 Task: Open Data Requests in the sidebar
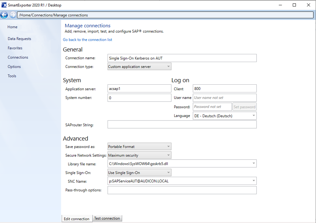point(19,39)
